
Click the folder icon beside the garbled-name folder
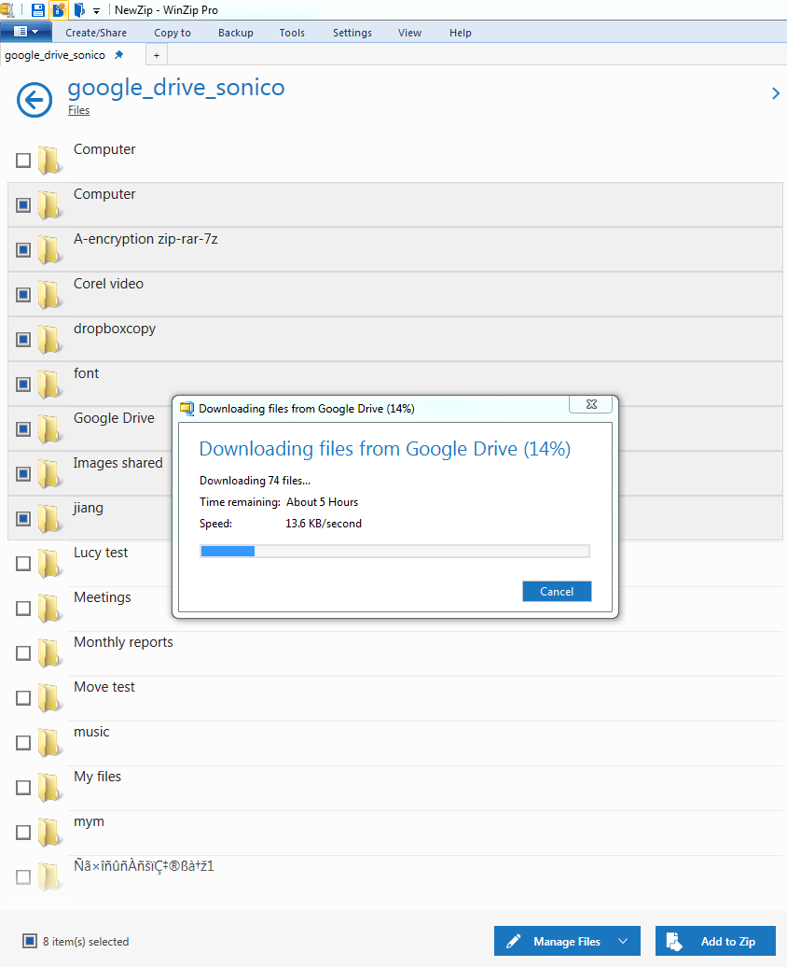tap(49, 877)
